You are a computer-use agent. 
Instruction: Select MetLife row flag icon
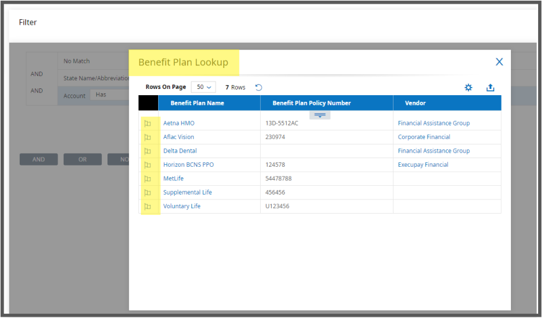148,179
